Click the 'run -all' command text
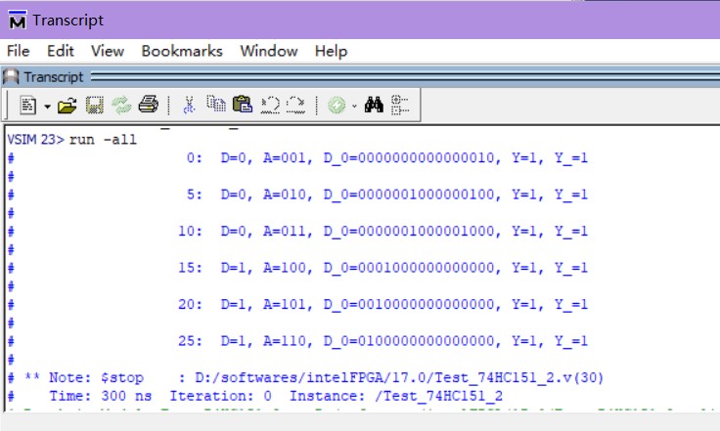The image size is (720, 431). [103, 140]
